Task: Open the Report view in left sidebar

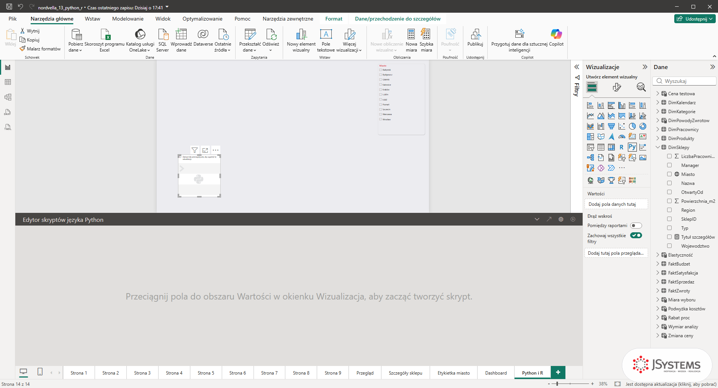Action: pos(8,67)
